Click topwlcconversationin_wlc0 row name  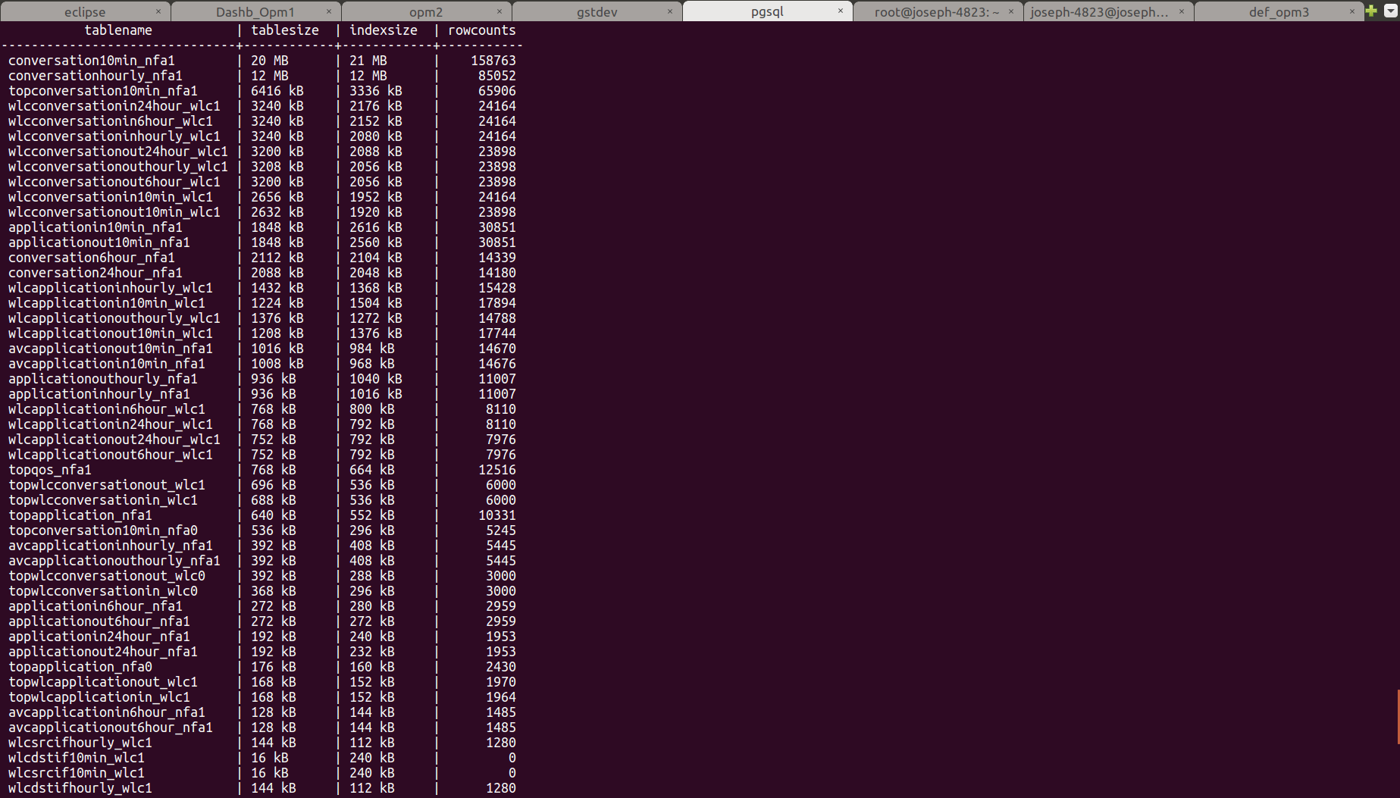pyautogui.click(x=103, y=591)
